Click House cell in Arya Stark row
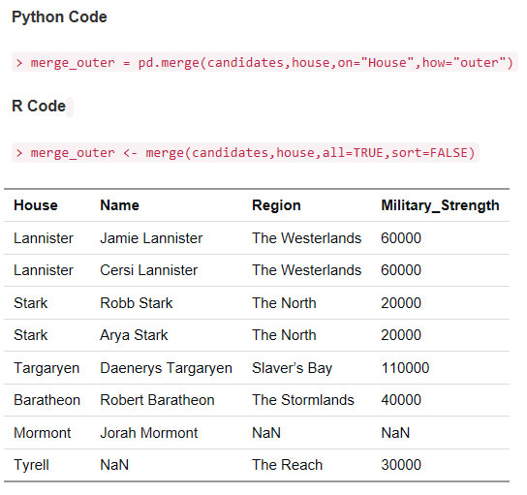The width and height of the screenshot is (527, 495). tap(31, 335)
